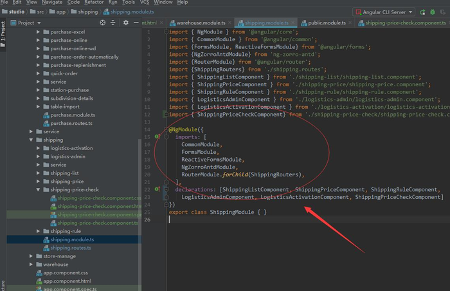The height and width of the screenshot is (291, 450).
Task: Select app.component.css file
Action: coord(66,272)
